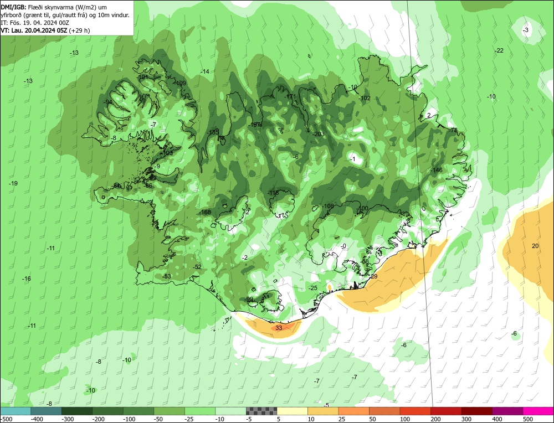Click the '-53' value on the Reykjanes peninsula
Viewport: 554px width, 423px height.
click(167, 276)
